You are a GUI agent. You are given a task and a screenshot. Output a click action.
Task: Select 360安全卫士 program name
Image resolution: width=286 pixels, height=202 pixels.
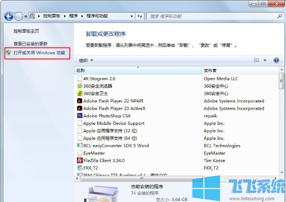click(x=95, y=93)
